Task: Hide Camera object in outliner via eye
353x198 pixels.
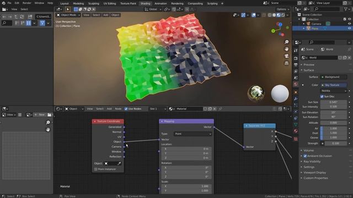Action: click(x=349, y=24)
